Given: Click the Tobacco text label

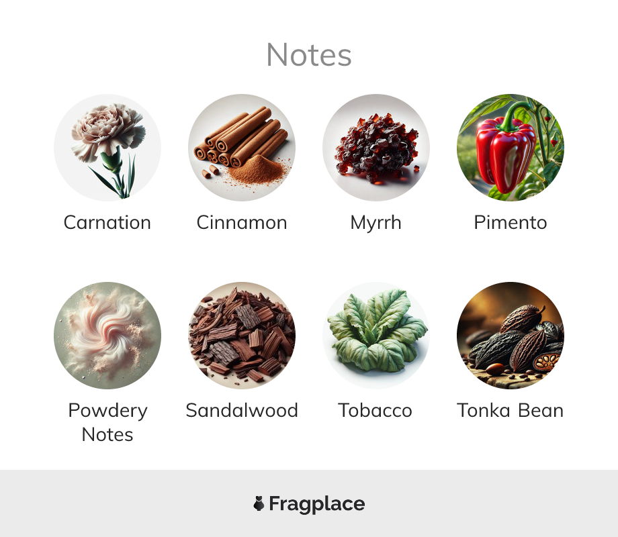Looking at the screenshot, I should click(x=376, y=410).
